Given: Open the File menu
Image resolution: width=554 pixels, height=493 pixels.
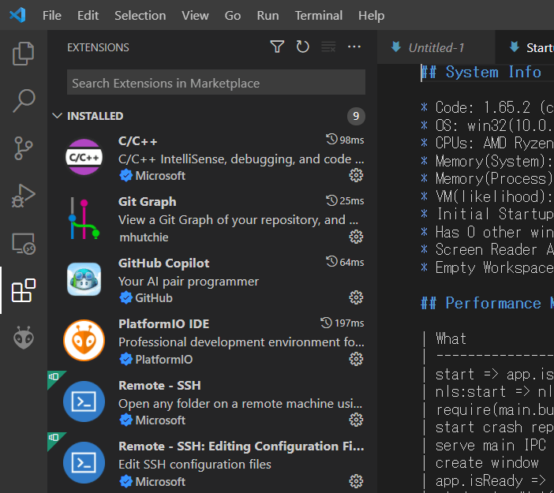Looking at the screenshot, I should click(x=52, y=16).
